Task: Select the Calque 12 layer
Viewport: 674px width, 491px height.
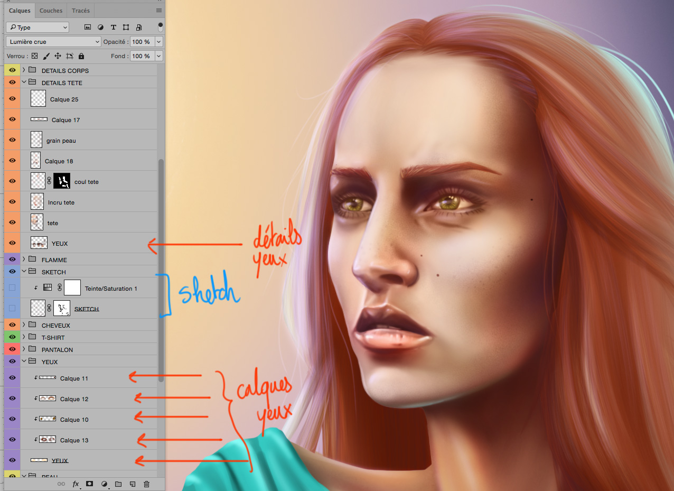Action: (74, 399)
